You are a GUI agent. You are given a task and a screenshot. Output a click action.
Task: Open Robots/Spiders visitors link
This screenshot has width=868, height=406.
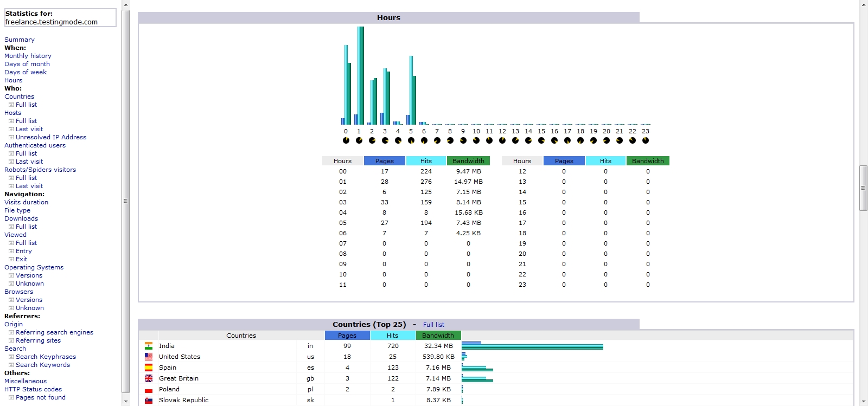pos(40,170)
